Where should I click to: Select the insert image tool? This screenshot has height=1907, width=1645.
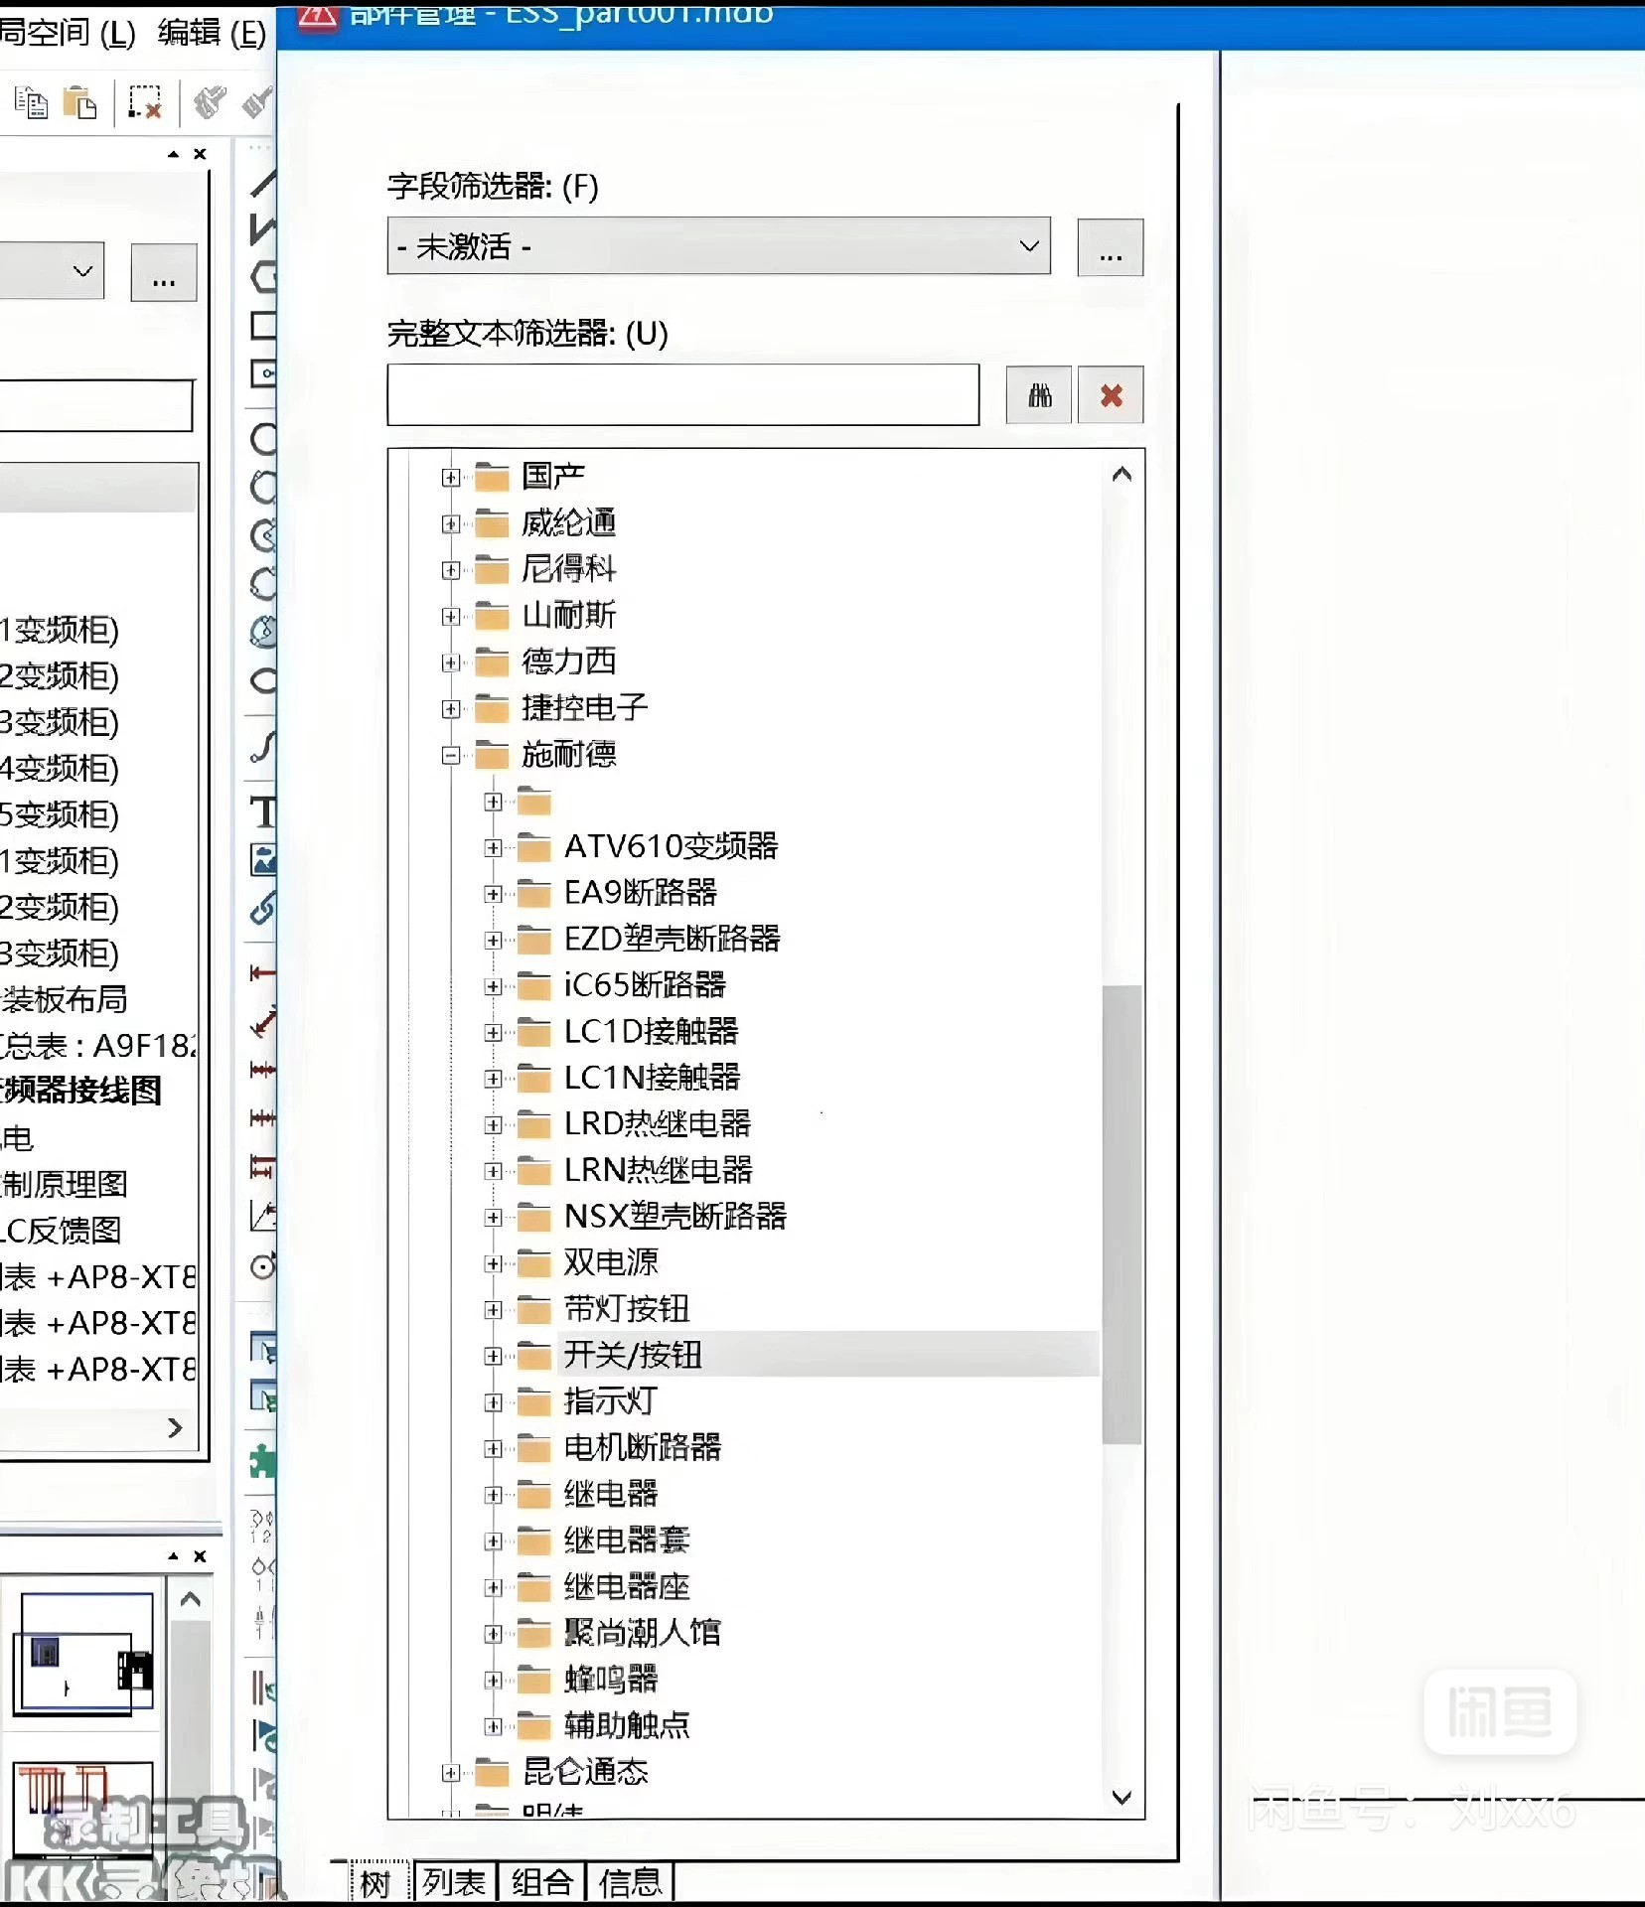tap(263, 859)
